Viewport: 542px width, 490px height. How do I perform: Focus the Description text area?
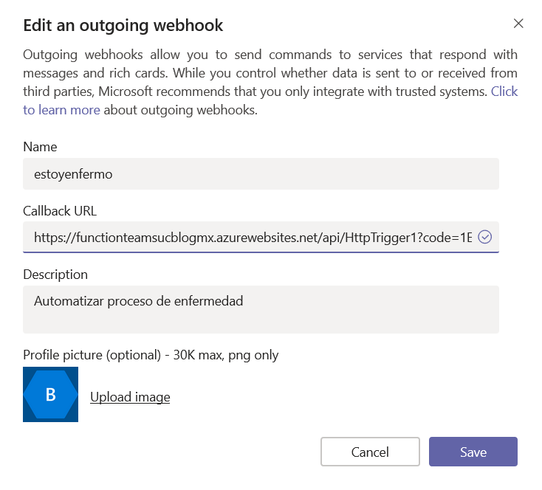(x=261, y=310)
